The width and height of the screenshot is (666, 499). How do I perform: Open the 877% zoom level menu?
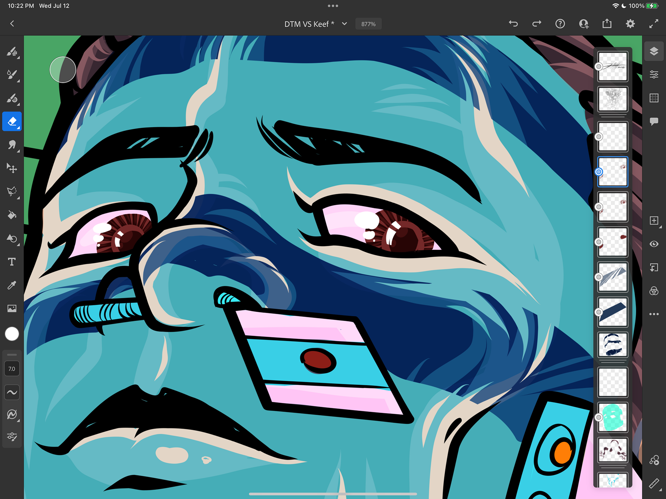coord(368,24)
